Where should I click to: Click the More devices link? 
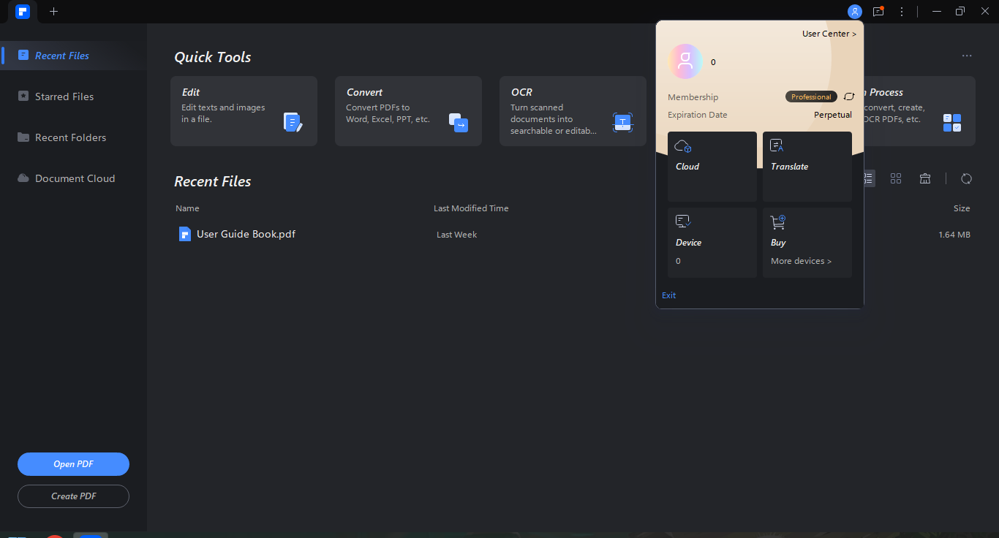[x=801, y=261]
